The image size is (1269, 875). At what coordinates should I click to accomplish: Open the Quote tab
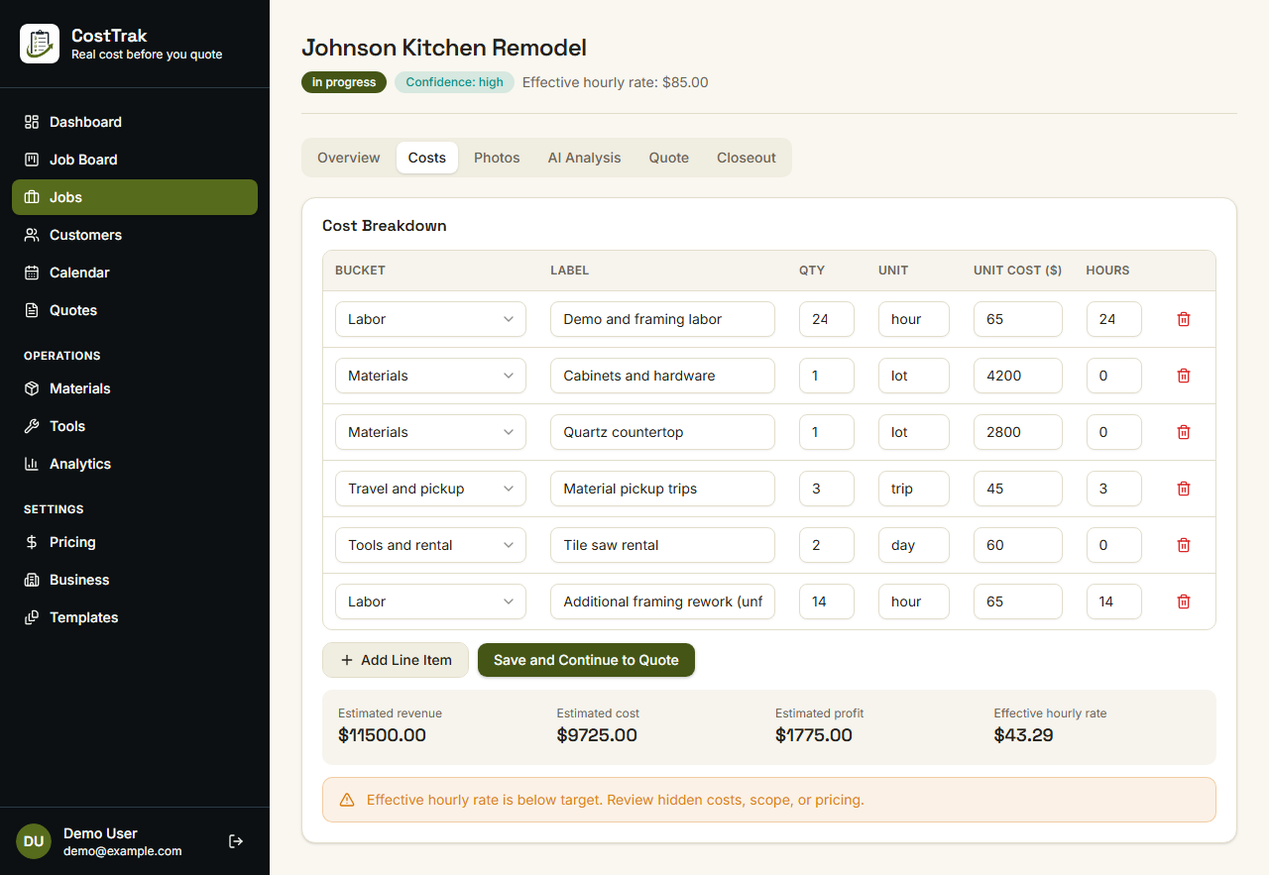pos(669,158)
